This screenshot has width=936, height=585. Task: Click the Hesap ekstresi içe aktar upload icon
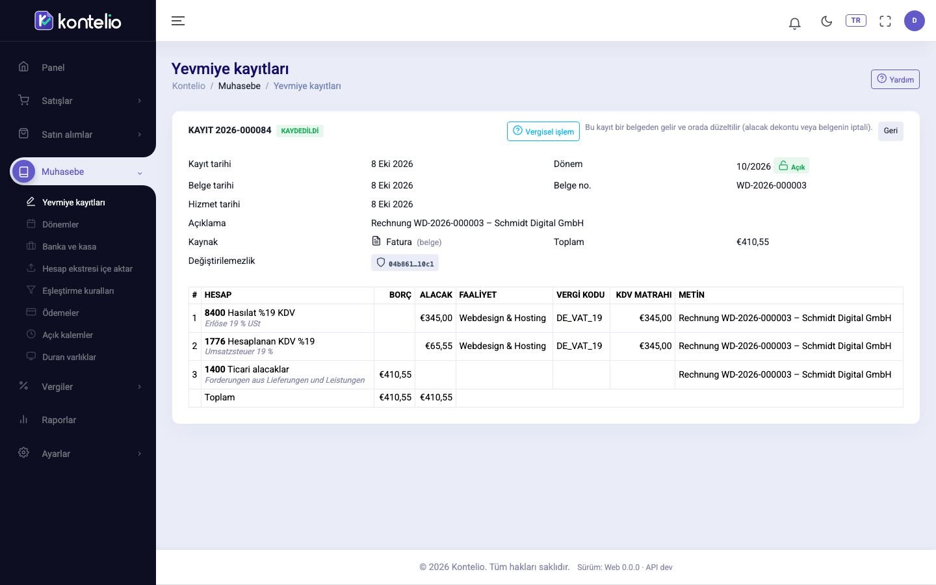(31, 268)
